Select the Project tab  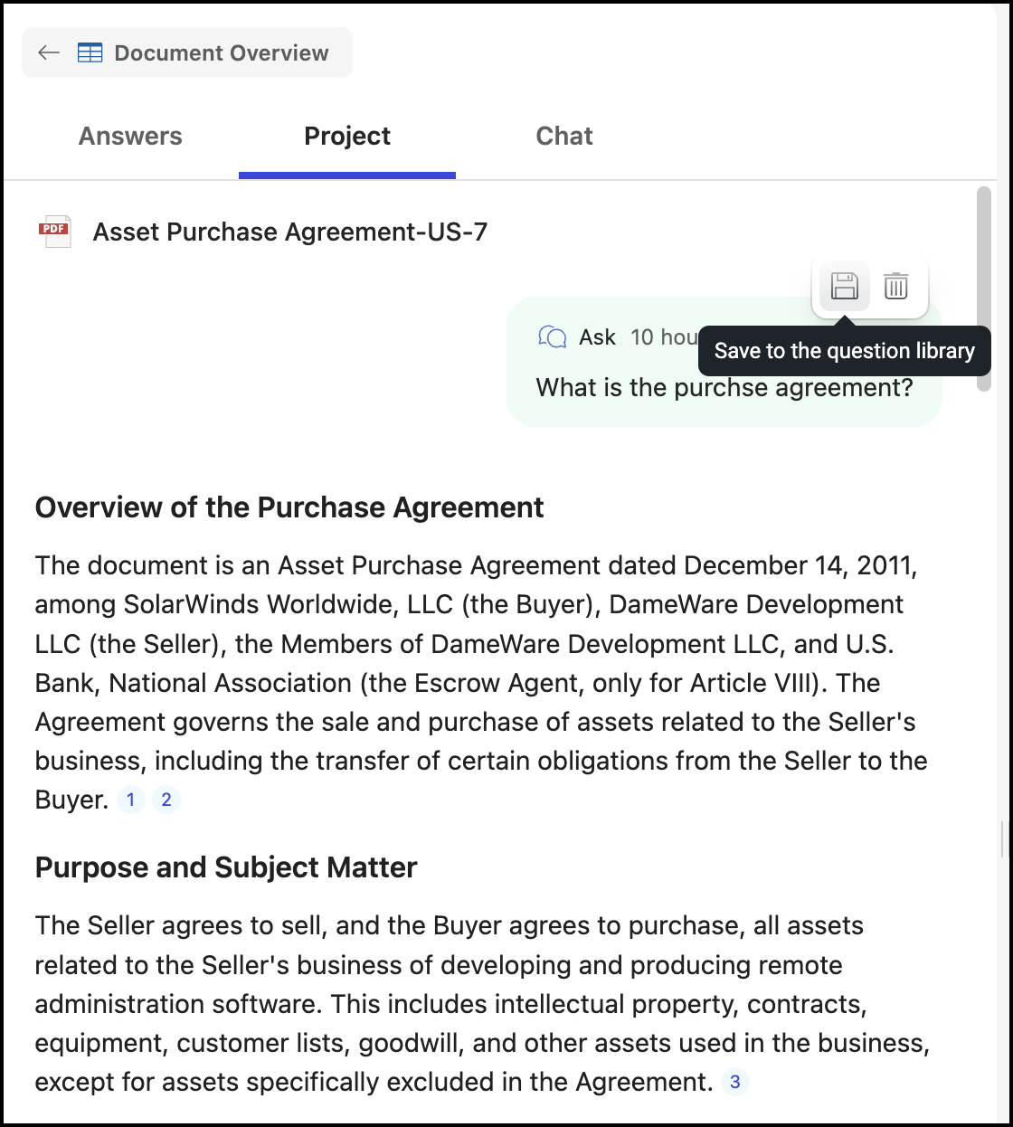pos(347,136)
